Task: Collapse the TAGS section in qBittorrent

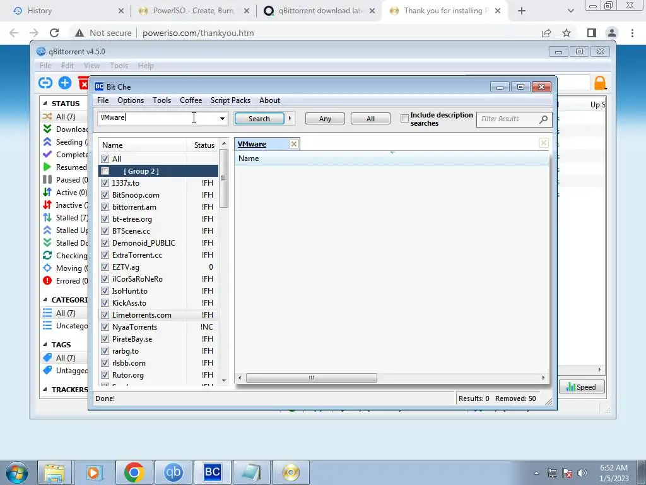Action: 45,344
